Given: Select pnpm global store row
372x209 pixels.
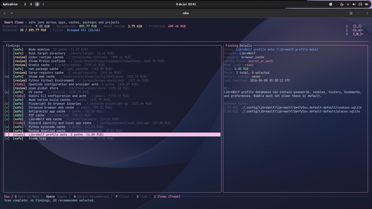Looking at the screenshot, I should pos(112,88).
